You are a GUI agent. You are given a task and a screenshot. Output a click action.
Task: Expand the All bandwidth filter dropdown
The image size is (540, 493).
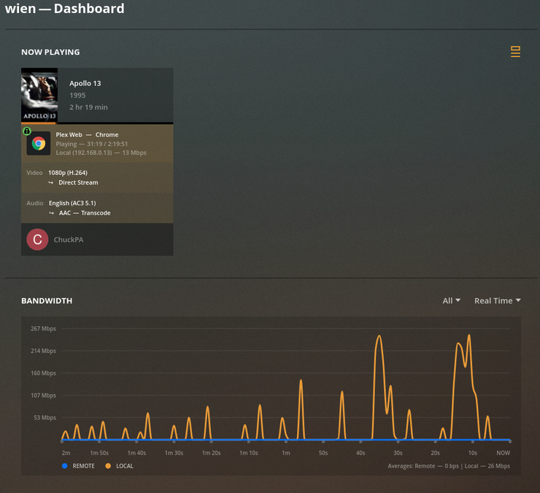click(x=451, y=300)
